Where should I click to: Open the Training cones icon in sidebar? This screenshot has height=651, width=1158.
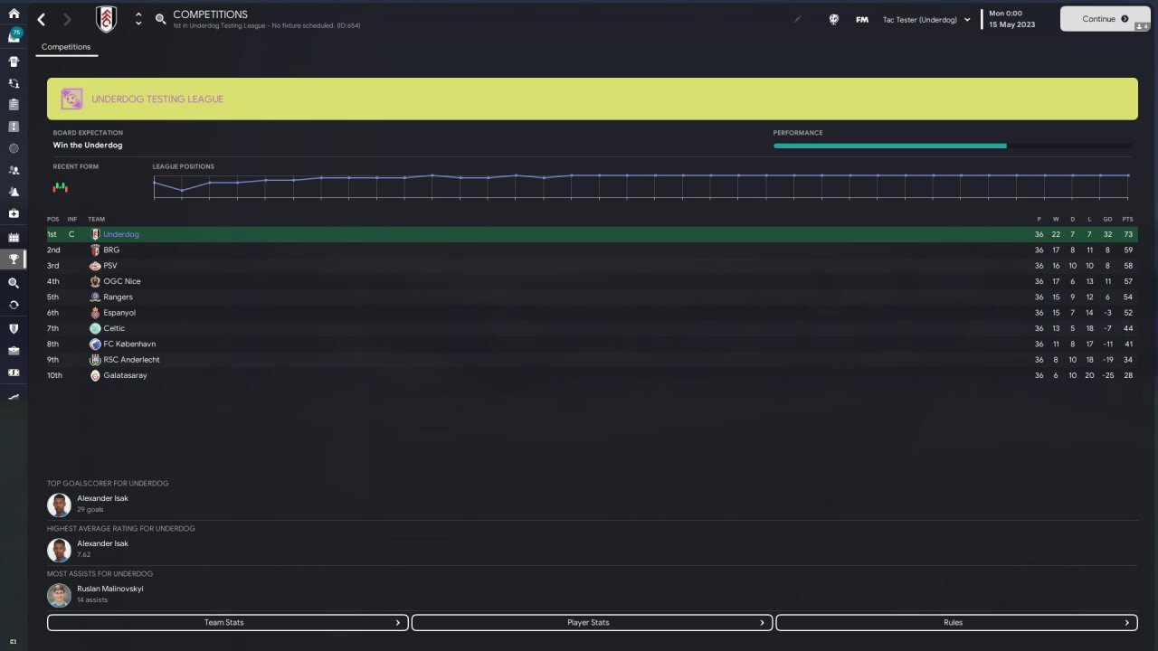tap(14, 192)
